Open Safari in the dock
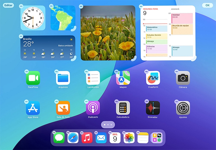The height and width of the screenshot is (150, 216). pyautogui.click(x=73, y=138)
